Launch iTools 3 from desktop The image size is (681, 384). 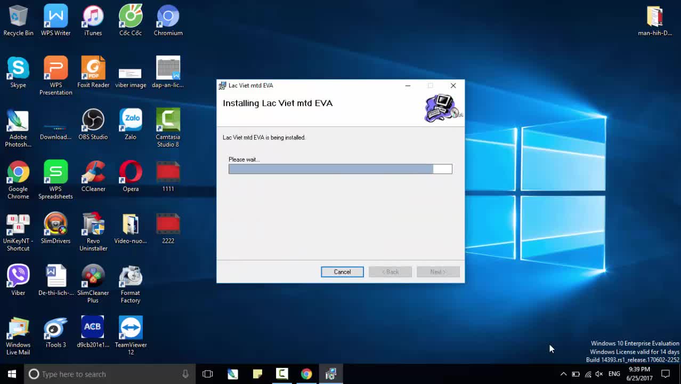55,333
